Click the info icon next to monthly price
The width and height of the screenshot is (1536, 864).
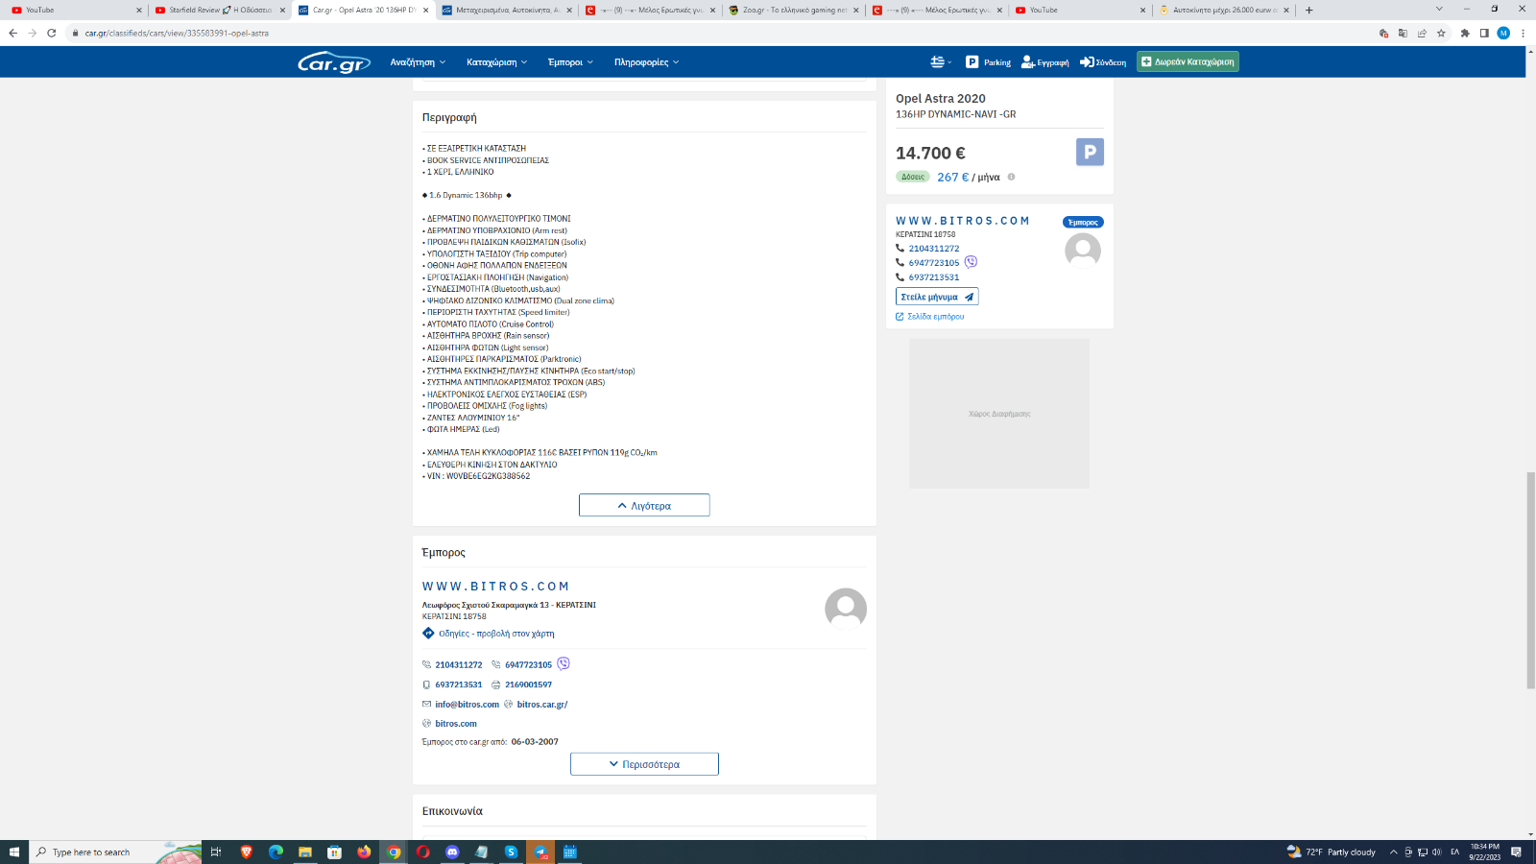click(1011, 177)
